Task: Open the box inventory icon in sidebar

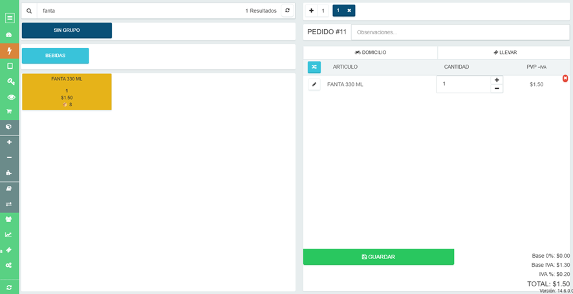Action: pos(9,127)
